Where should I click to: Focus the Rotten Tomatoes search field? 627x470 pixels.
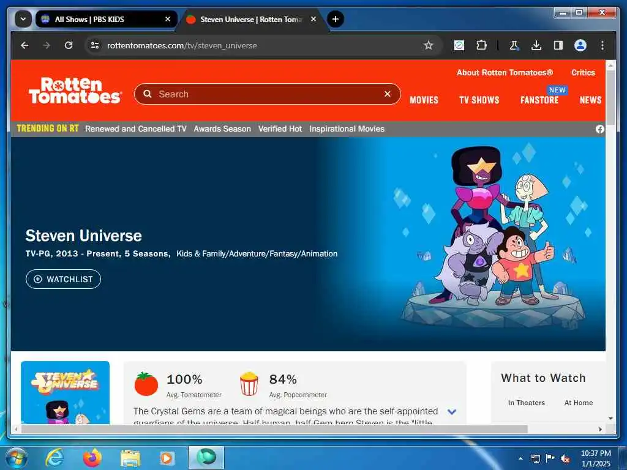click(x=267, y=94)
